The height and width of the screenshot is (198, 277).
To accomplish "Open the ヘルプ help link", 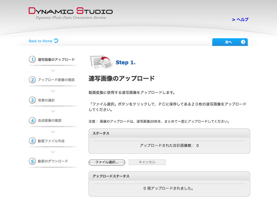I will pos(240,20).
